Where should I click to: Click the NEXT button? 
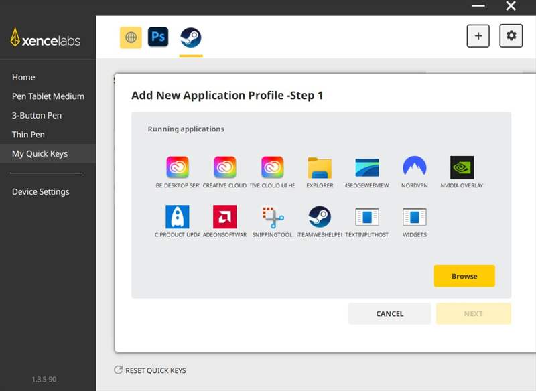[x=474, y=313]
